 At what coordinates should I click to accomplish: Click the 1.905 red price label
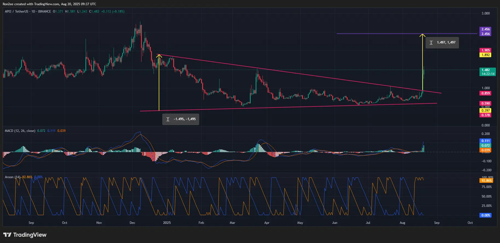[x=485, y=50]
